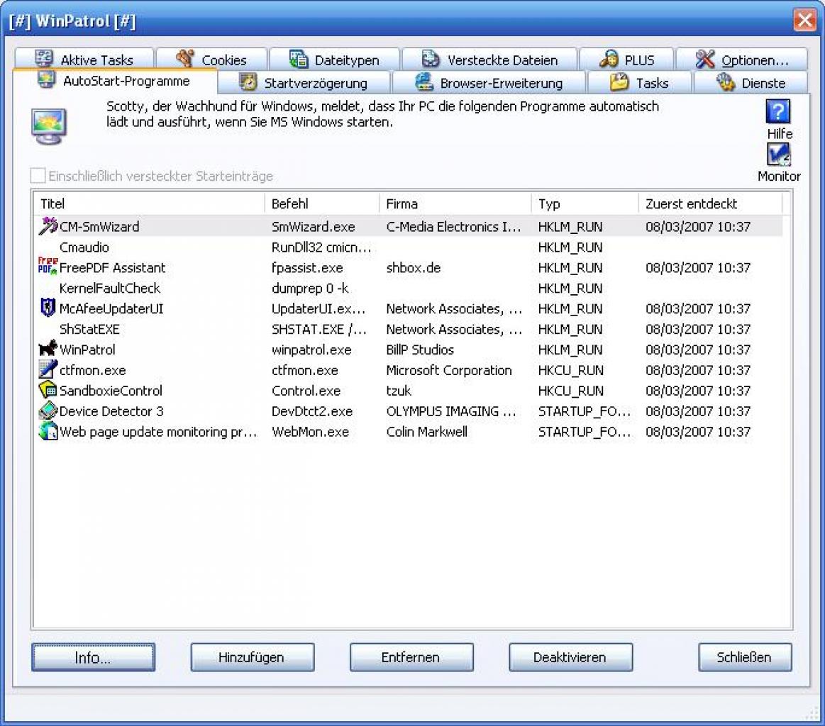Click the Optionen tools icon
The width and height of the screenshot is (825, 726).
704,59
